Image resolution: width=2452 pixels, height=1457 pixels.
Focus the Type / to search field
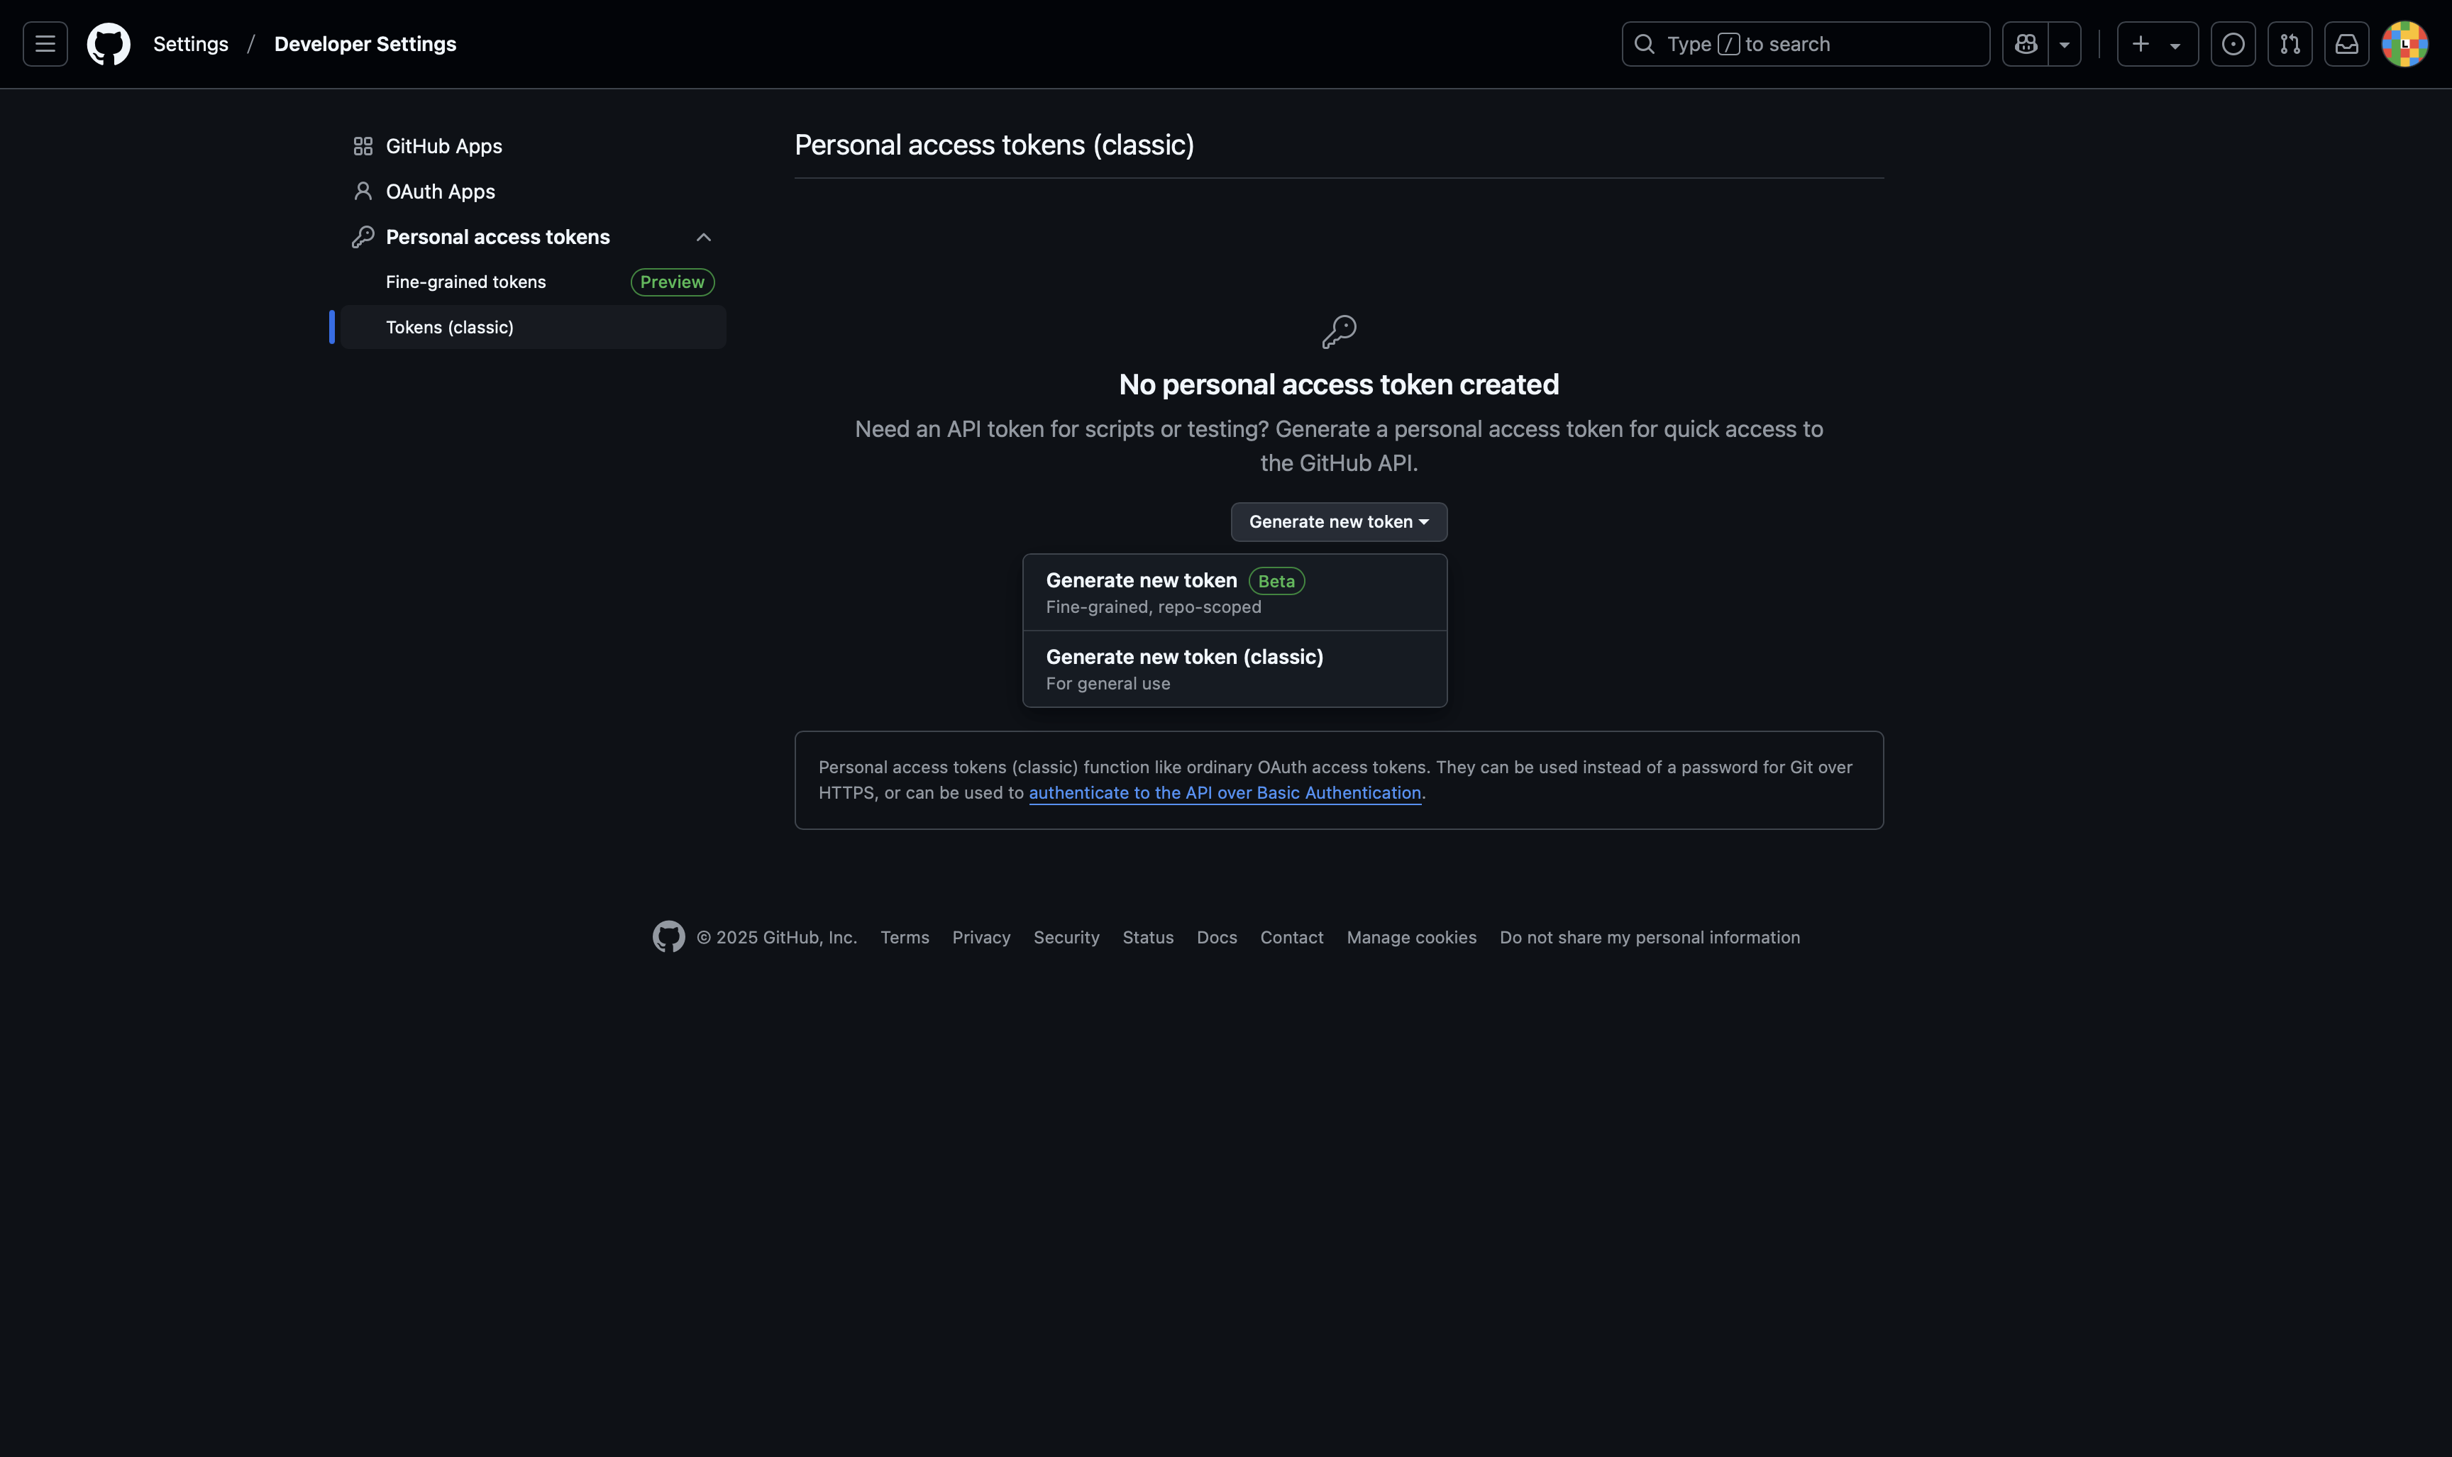(x=1805, y=44)
